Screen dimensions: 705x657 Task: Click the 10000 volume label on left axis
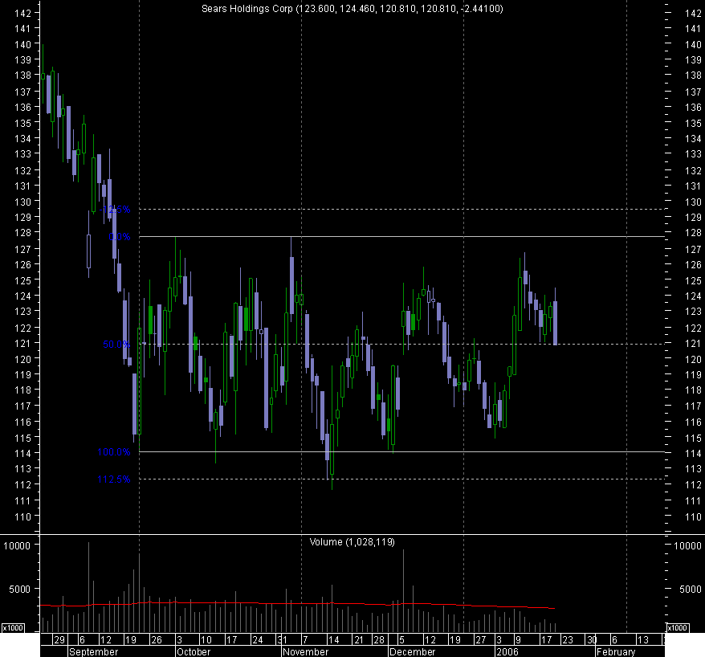(17, 546)
